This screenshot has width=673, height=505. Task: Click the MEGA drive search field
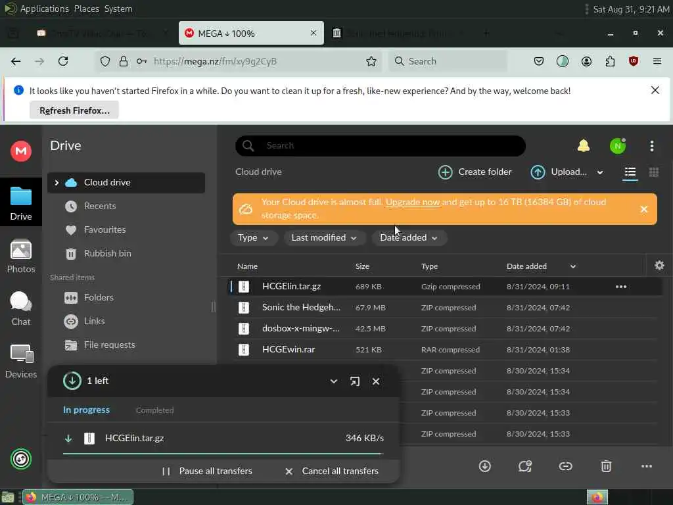pos(381,145)
